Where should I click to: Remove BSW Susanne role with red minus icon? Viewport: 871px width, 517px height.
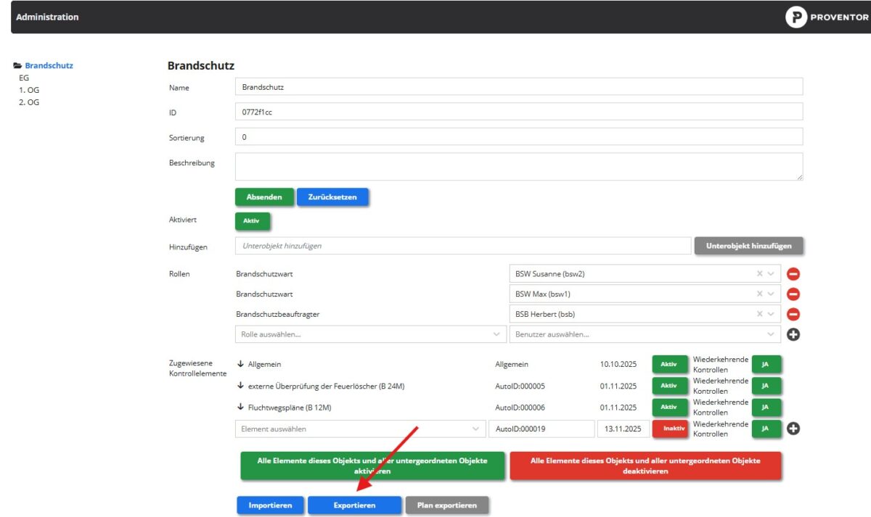(793, 274)
